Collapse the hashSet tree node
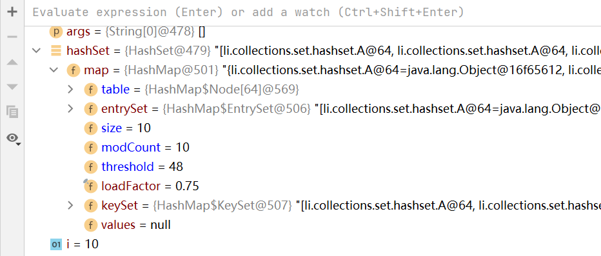 (x=36, y=50)
